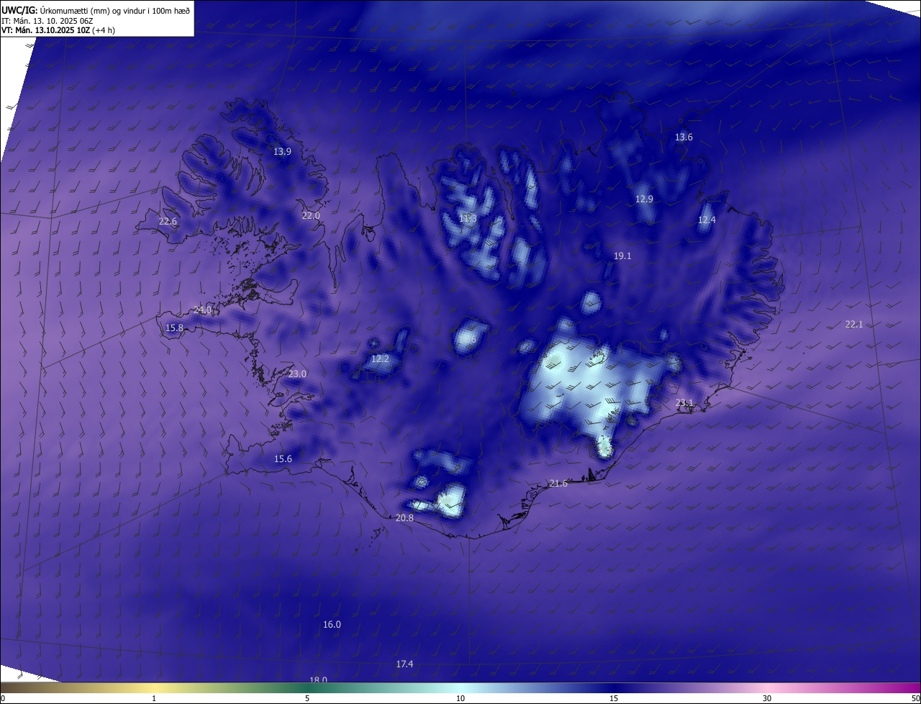Image resolution: width=921 pixels, height=704 pixels.
Task: Click the 5 tick label on the color scale
Action: click(307, 699)
